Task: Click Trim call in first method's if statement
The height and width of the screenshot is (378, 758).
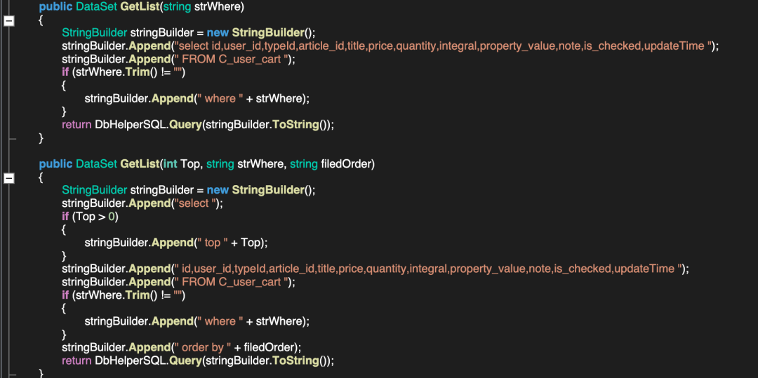Action: (x=138, y=72)
